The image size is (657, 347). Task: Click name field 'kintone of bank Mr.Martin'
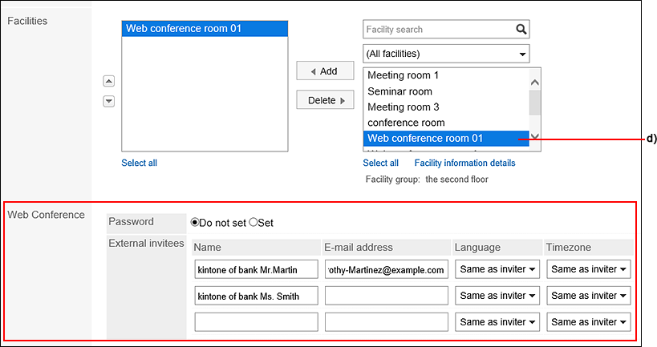pos(256,269)
